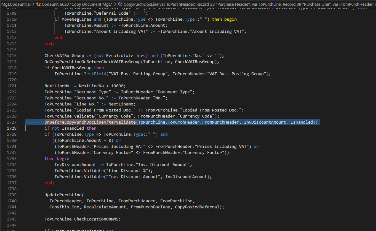
Task: Click the CheckLocationOnWMS call on line 1743
Action: click(97, 219)
